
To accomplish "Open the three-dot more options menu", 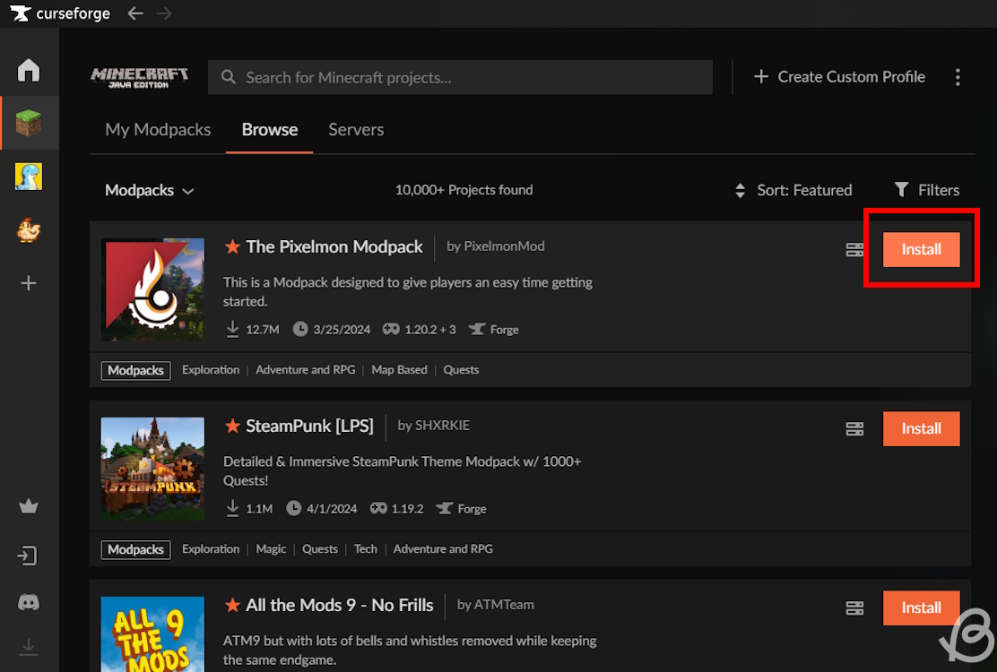I will pyautogui.click(x=958, y=77).
